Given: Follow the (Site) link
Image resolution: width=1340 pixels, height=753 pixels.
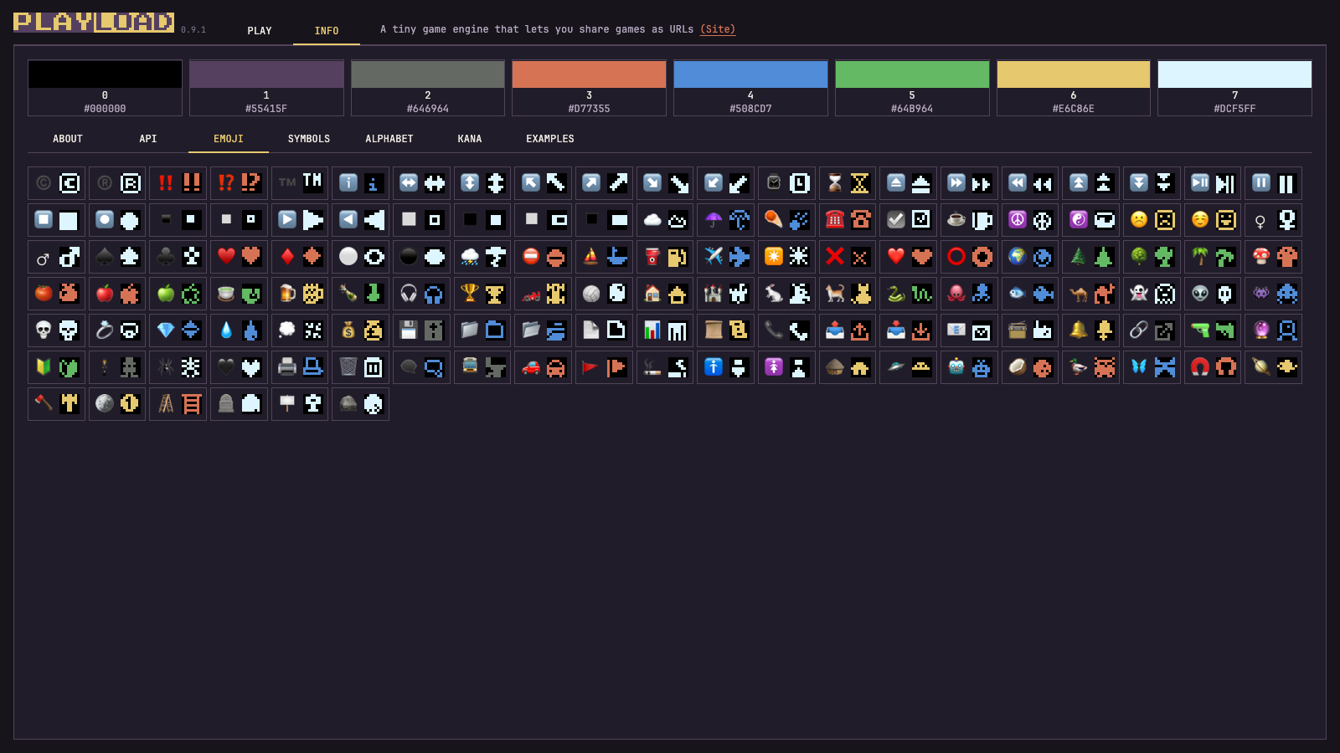Looking at the screenshot, I should pos(718,29).
